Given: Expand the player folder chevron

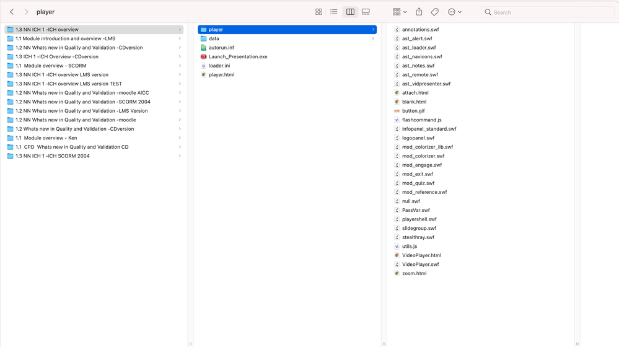Looking at the screenshot, I should (373, 30).
